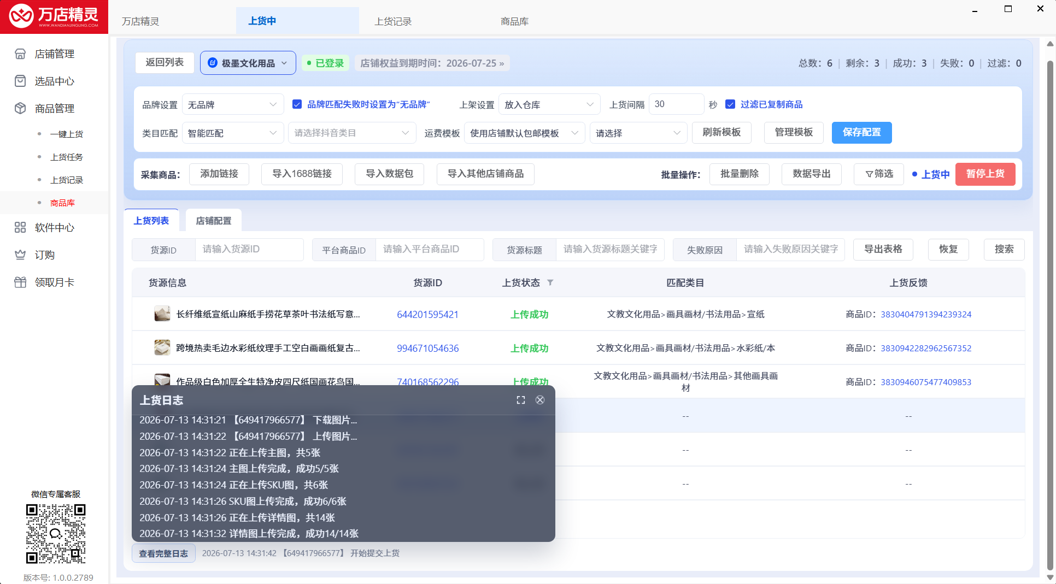1056x584 pixels.
Task: Select the 店铺配置 tab
Action: (x=214, y=220)
